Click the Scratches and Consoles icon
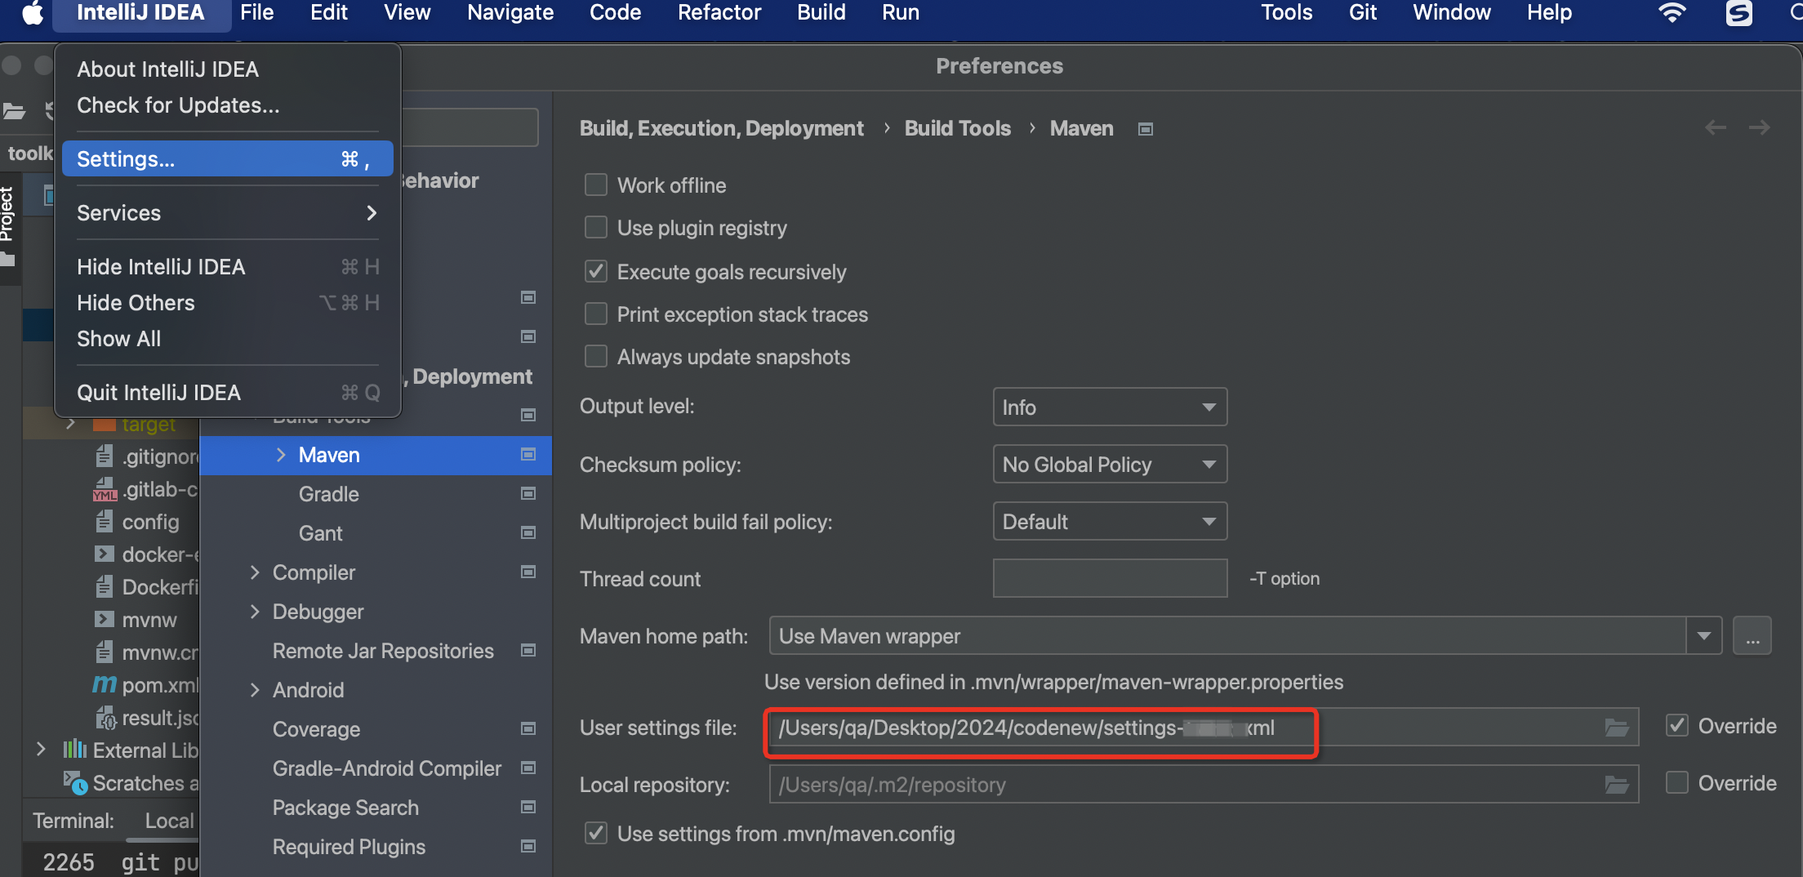 click(75, 782)
